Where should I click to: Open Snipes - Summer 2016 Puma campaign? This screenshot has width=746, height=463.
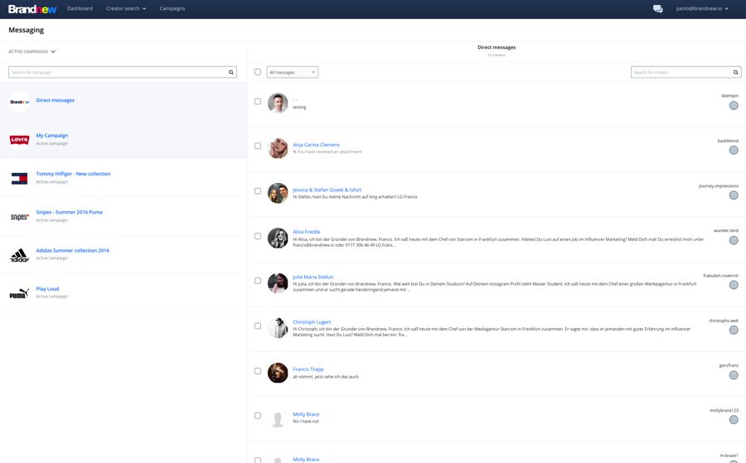70,212
